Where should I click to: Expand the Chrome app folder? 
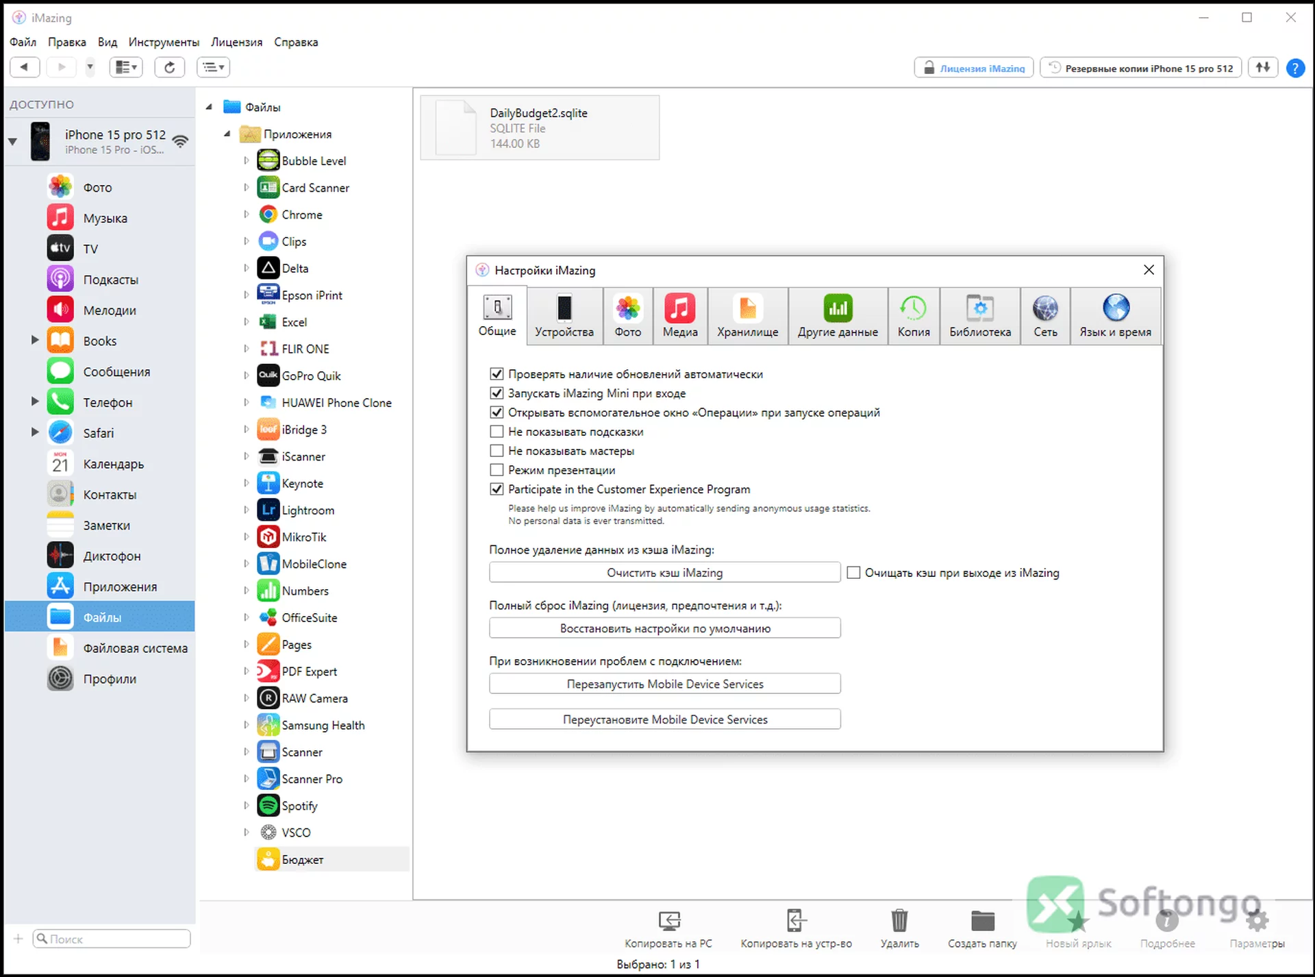coord(247,214)
